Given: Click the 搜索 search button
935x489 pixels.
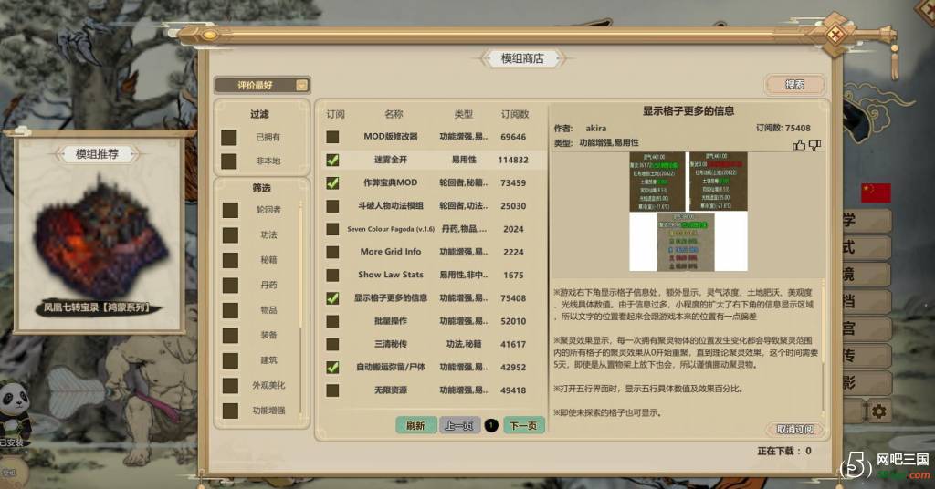Looking at the screenshot, I should coord(795,85).
